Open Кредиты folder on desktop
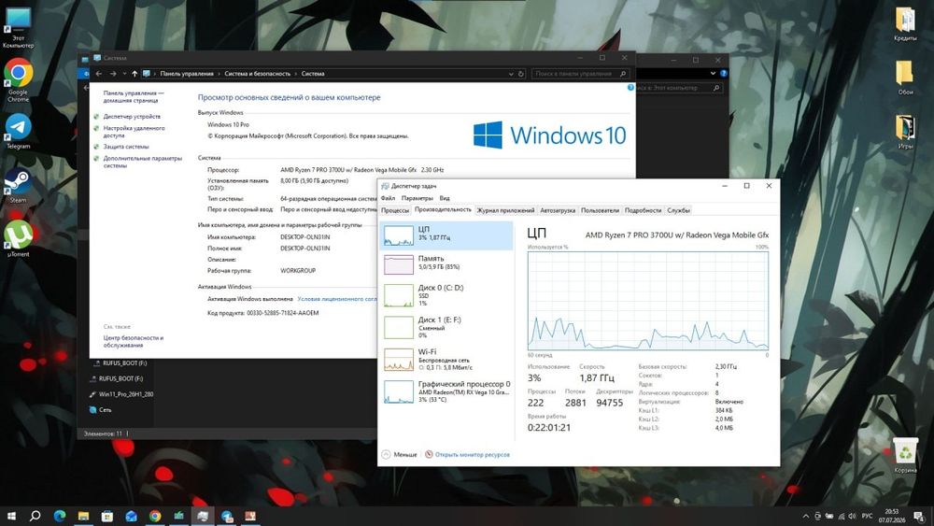This screenshot has width=934, height=526. 905,24
